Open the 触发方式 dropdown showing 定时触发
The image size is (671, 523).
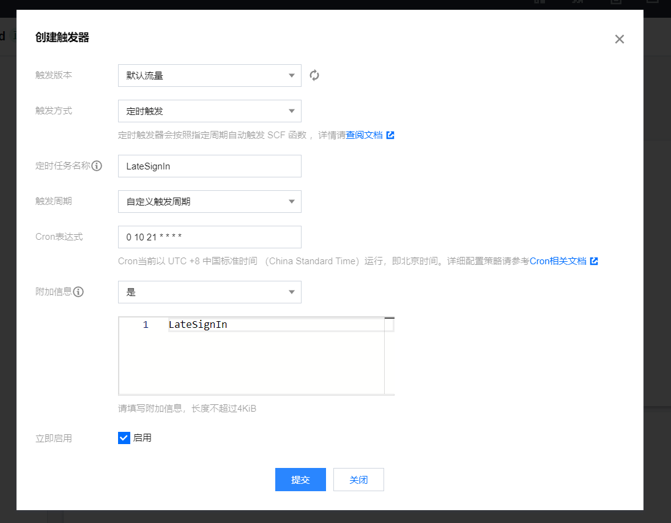pyautogui.click(x=209, y=111)
